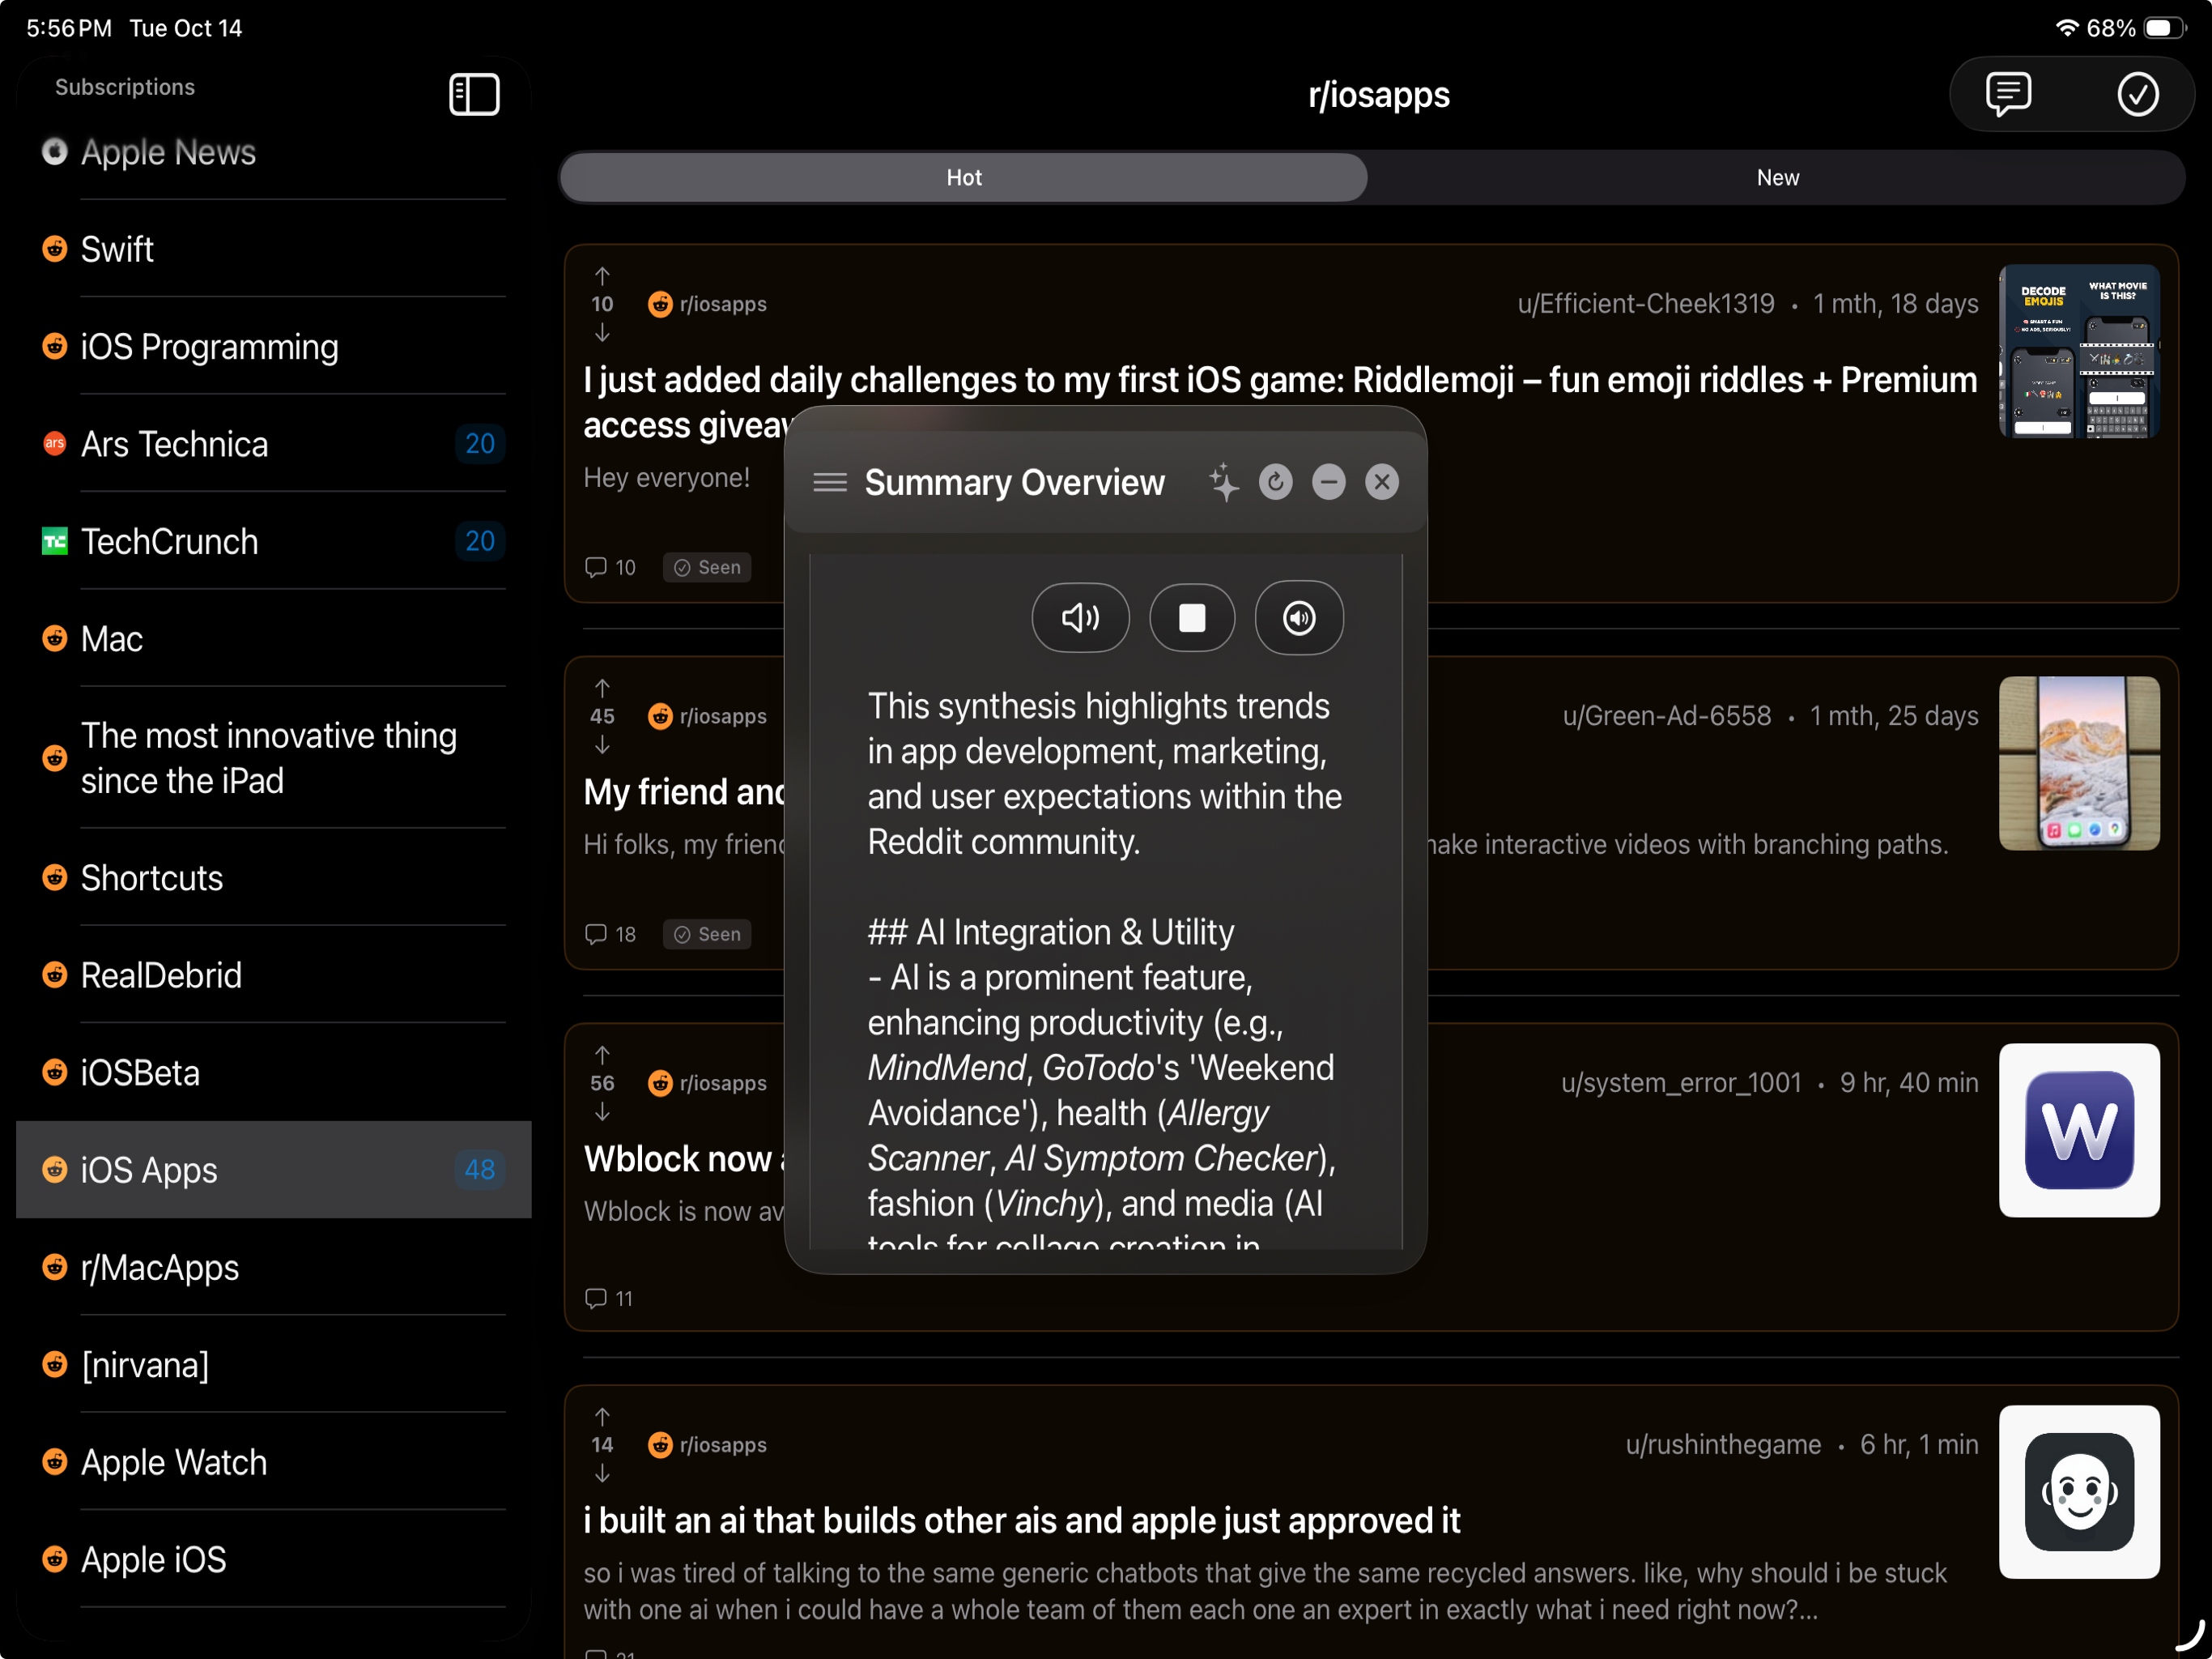The width and height of the screenshot is (2212, 1659).
Task: Open the iOS Programming subscription
Action: [273, 348]
